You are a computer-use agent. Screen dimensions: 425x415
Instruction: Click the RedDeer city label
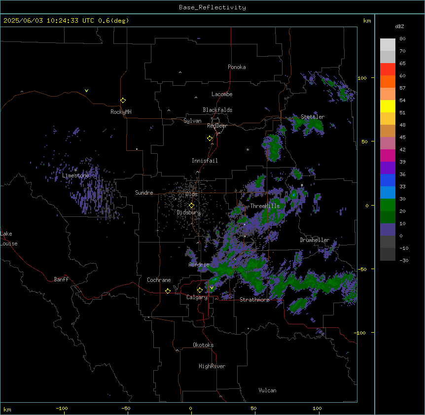click(217, 126)
